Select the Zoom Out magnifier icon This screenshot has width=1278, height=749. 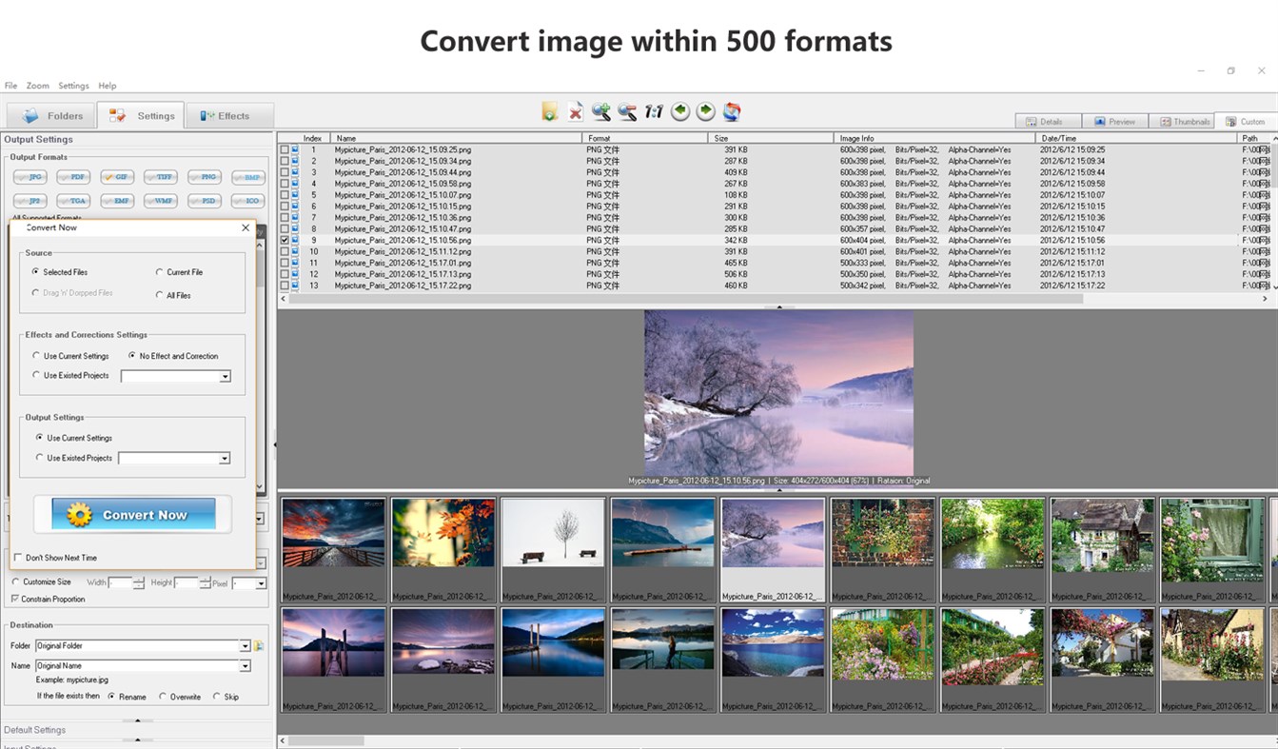tap(626, 111)
